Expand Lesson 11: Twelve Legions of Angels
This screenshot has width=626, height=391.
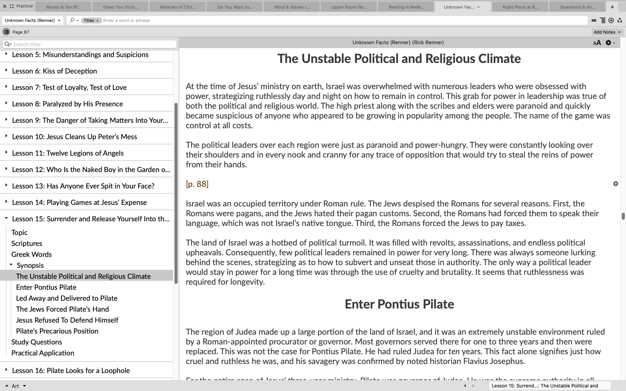point(6,152)
